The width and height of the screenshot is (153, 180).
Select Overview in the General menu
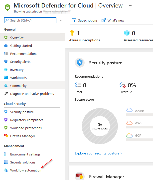click(x=32, y=38)
